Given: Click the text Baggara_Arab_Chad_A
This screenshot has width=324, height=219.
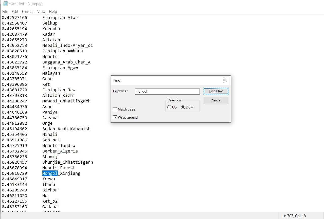Looking at the screenshot, I should point(66,62).
